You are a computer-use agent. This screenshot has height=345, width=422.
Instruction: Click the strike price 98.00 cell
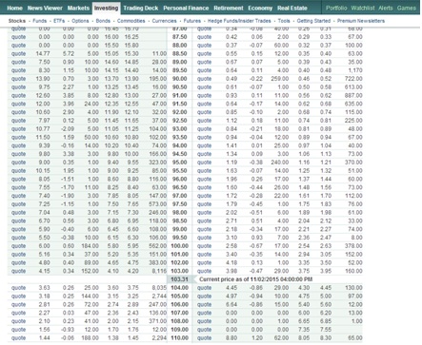pyautogui.click(x=180, y=213)
